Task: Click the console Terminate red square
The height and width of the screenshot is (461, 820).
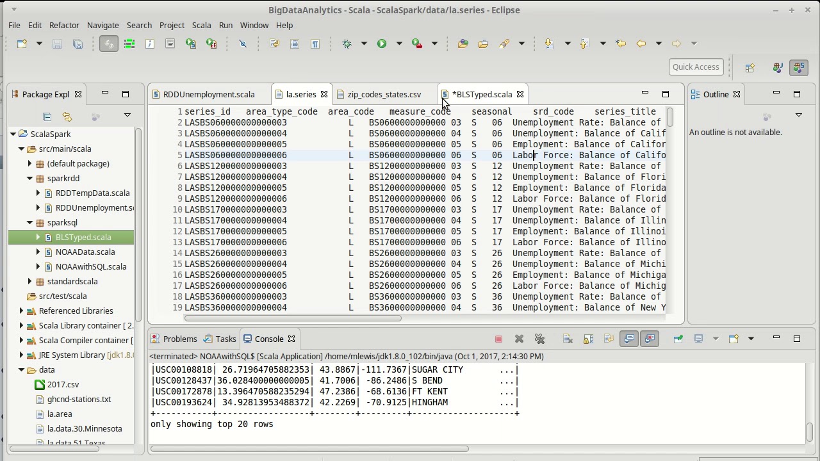Action: coord(499,339)
